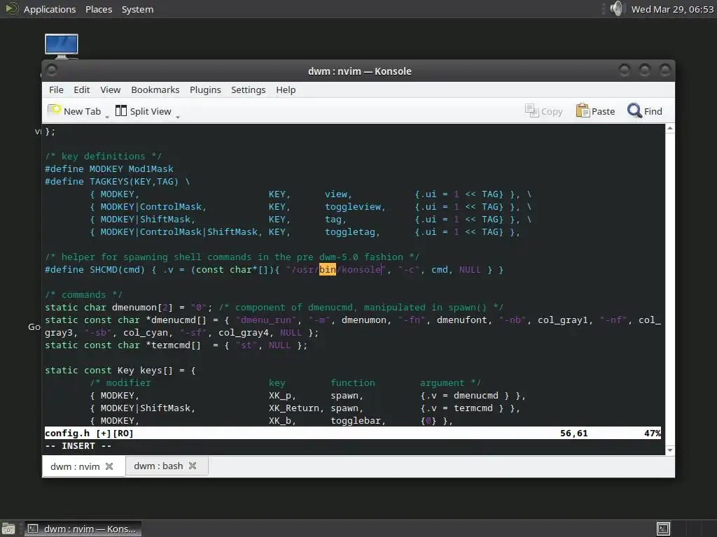This screenshot has width=717, height=537.
Task: Click the Paste clipboard icon
Action: (x=583, y=110)
